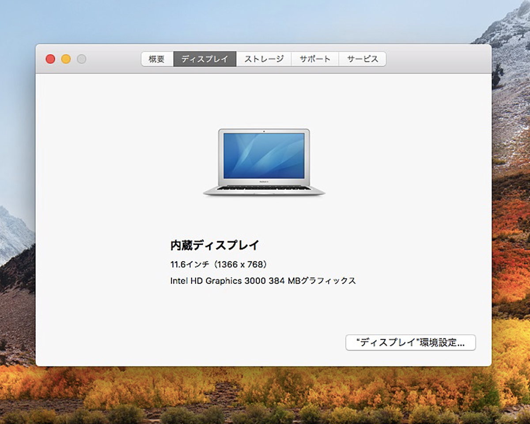Screen dimensions: 530x424
Task: Click the MacBook Air display image
Action: 264,162
